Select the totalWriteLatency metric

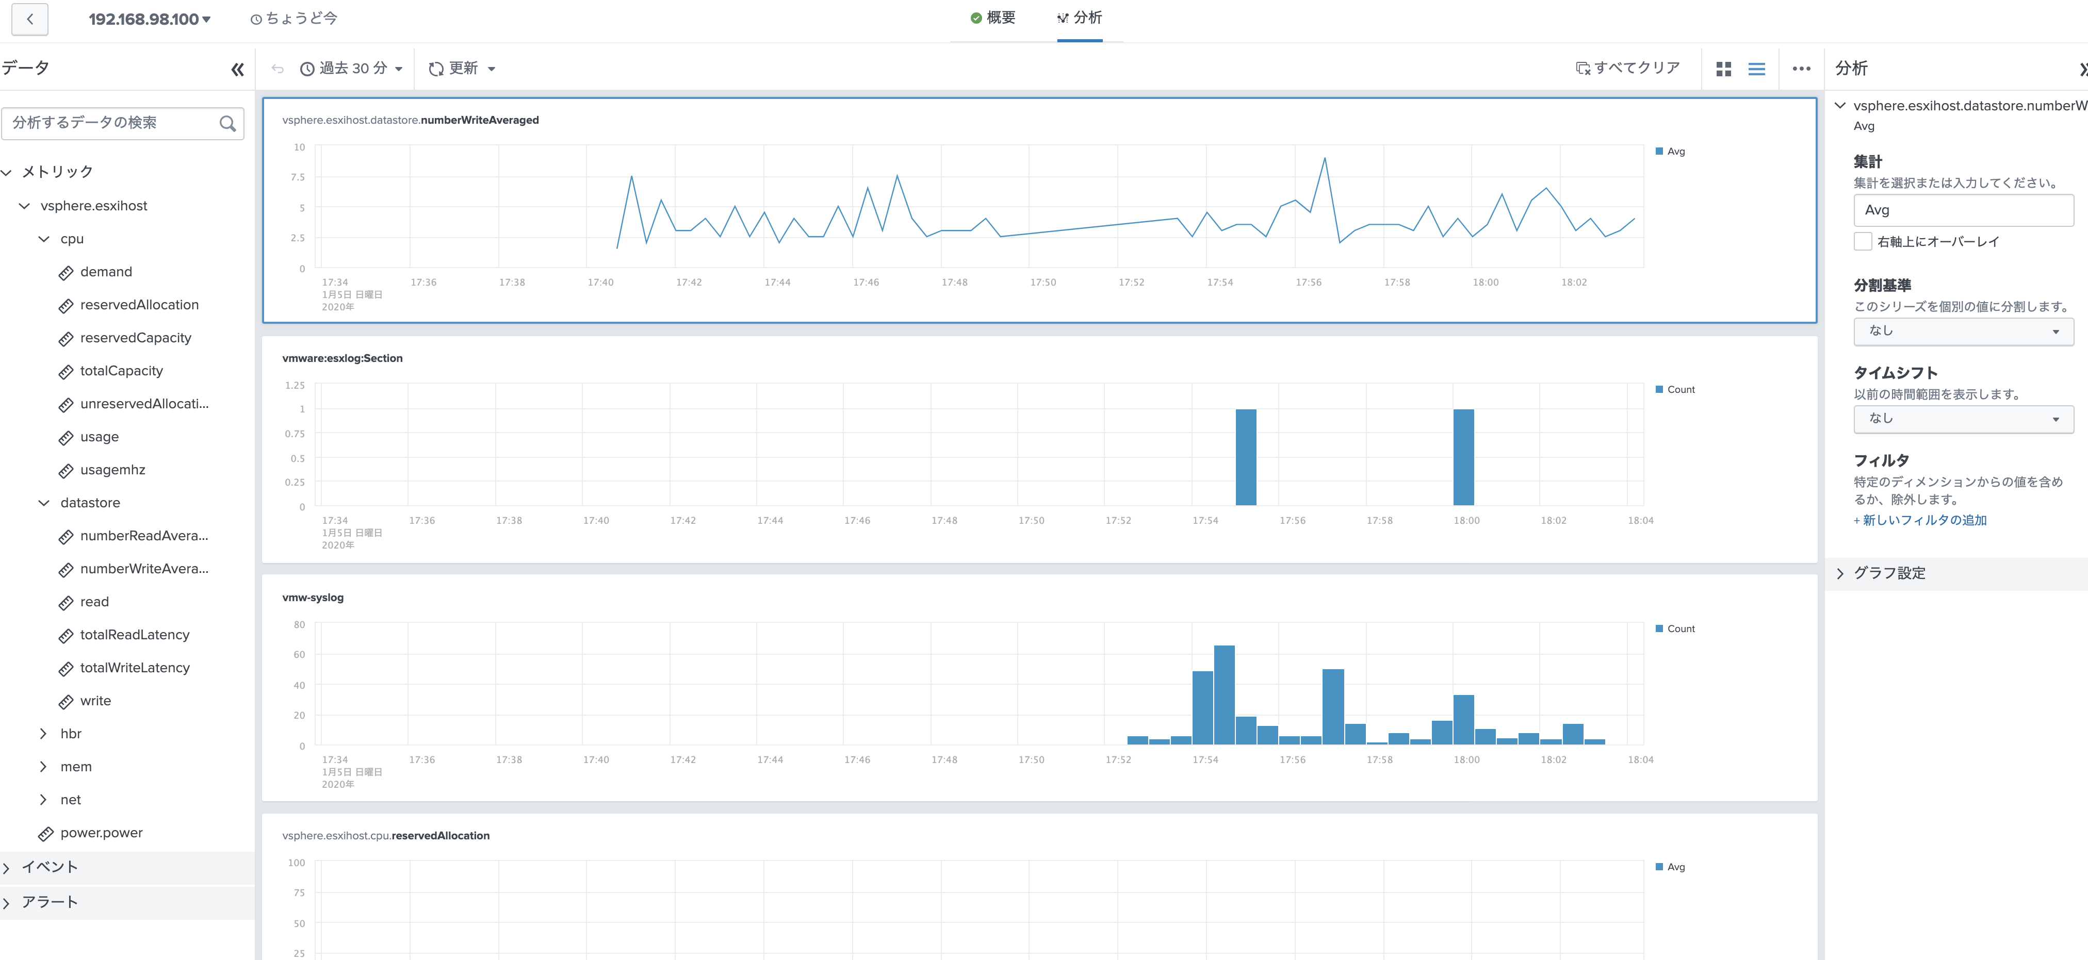coord(135,668)
